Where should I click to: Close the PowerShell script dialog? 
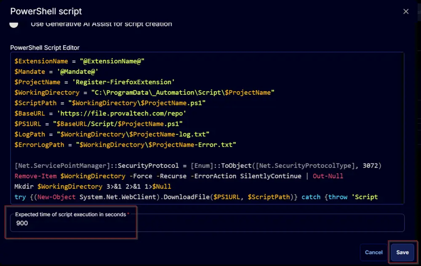(x=406, y=11)
